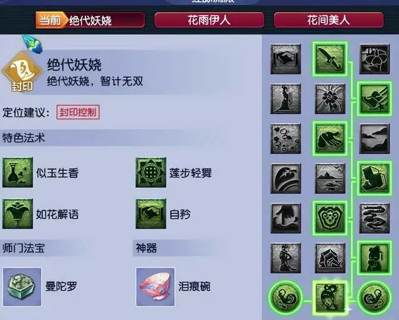Screen dimensions: 399x320
Task: Select the glowing dagger talent node
Action: point(330,59)
